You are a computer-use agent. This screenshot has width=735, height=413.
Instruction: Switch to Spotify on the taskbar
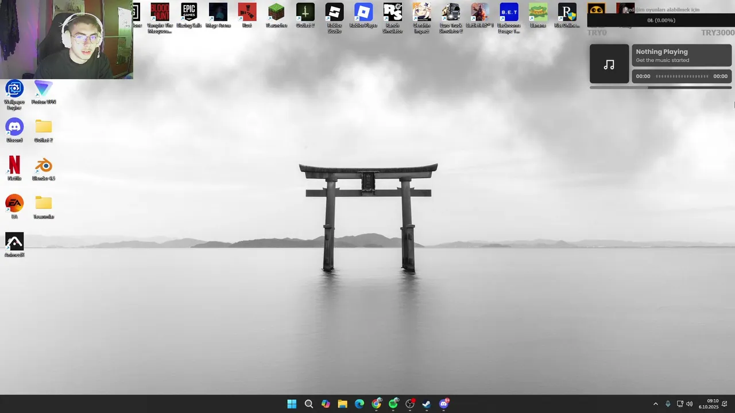393,404
